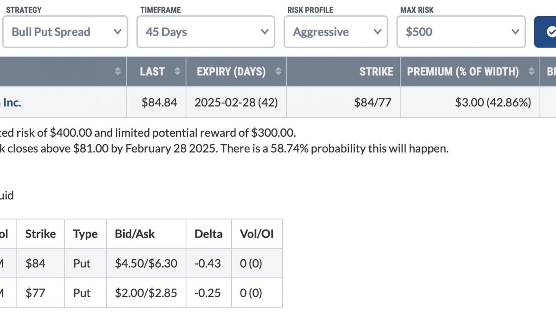The height and width of the screenshot is (312, 556).
Task: Sort by the LAST column sort arrows
Action: coord(177,72)
